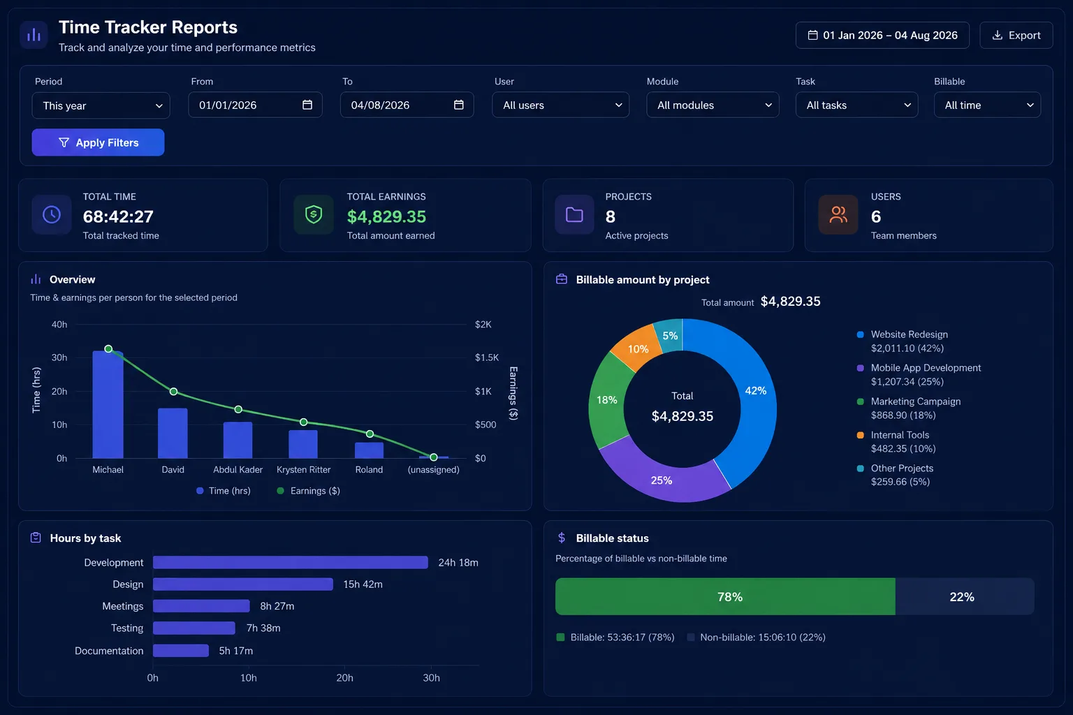Click the 78% billable progress segment
This screenshot has height=715, width=1073.
pyautogui.click(x=725, y=596)
